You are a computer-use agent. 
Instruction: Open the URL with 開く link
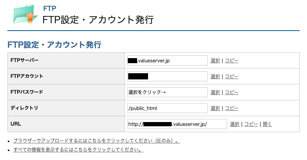[267, 124]
